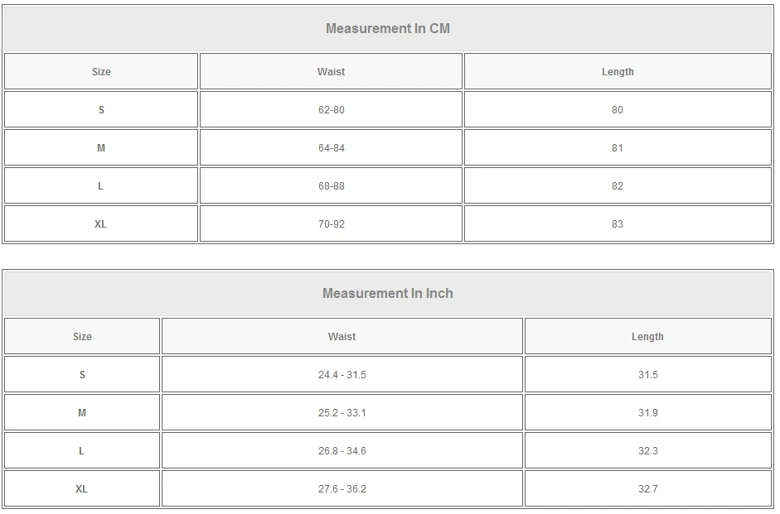This screenshot has width=780, height=514.
Task: Select the Length header in CM table
Action: (618, 72)
